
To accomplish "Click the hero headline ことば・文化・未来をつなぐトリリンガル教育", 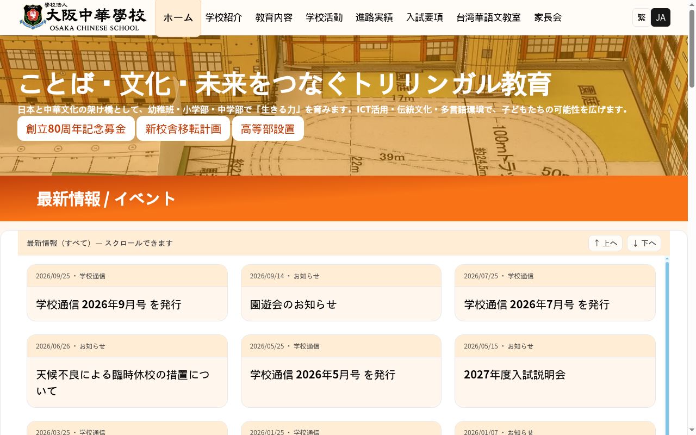I will pos(285,84).
